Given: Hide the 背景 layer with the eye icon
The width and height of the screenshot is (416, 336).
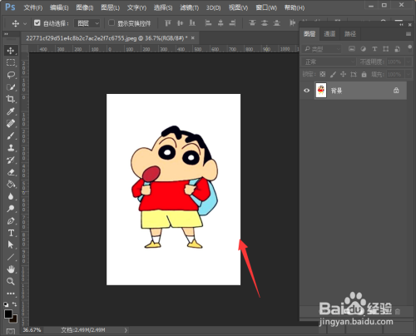Looking at the screenshot, I should tap(306, 91).
